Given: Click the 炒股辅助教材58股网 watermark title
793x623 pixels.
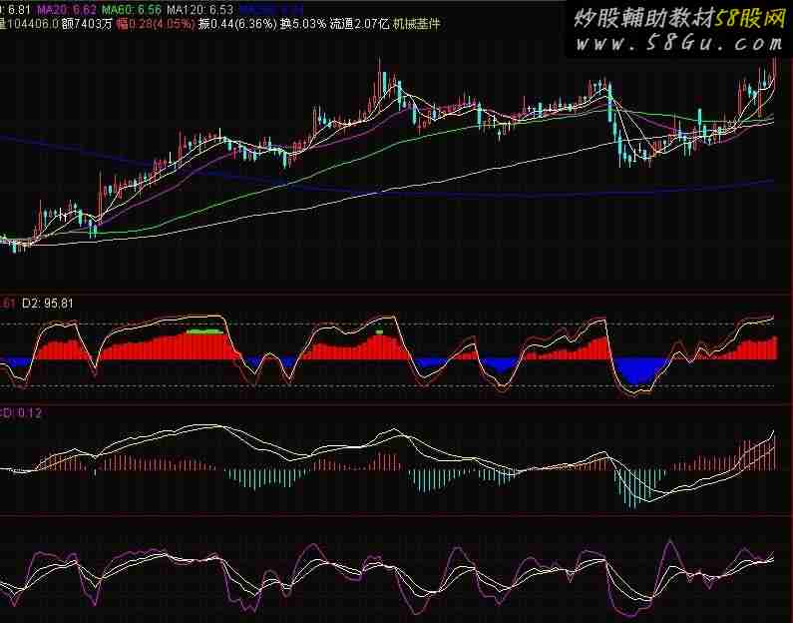Looking at the screenshot, I should [678, 18].
